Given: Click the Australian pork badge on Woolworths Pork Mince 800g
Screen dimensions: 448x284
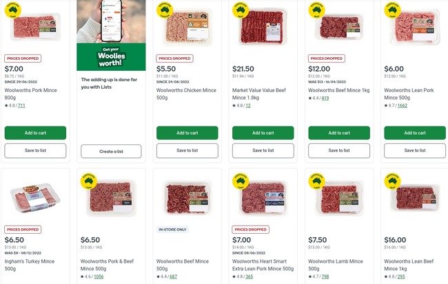Looking at the screenshot, I should point(13,10).
